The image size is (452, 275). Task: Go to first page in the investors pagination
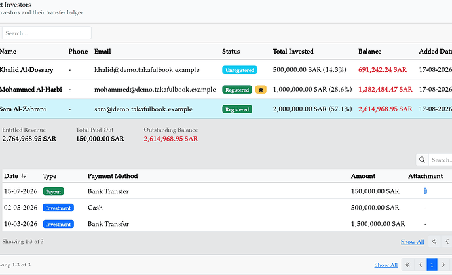[407, 265]
